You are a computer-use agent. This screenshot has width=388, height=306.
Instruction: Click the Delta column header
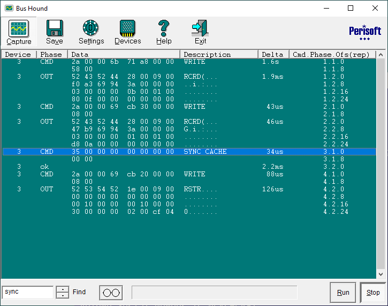pyautogui.click(x=272, y=55)
